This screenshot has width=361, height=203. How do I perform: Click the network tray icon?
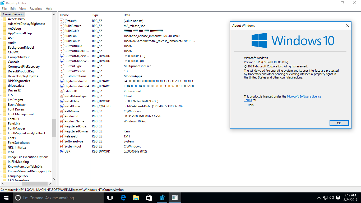(x=325, y=198)
